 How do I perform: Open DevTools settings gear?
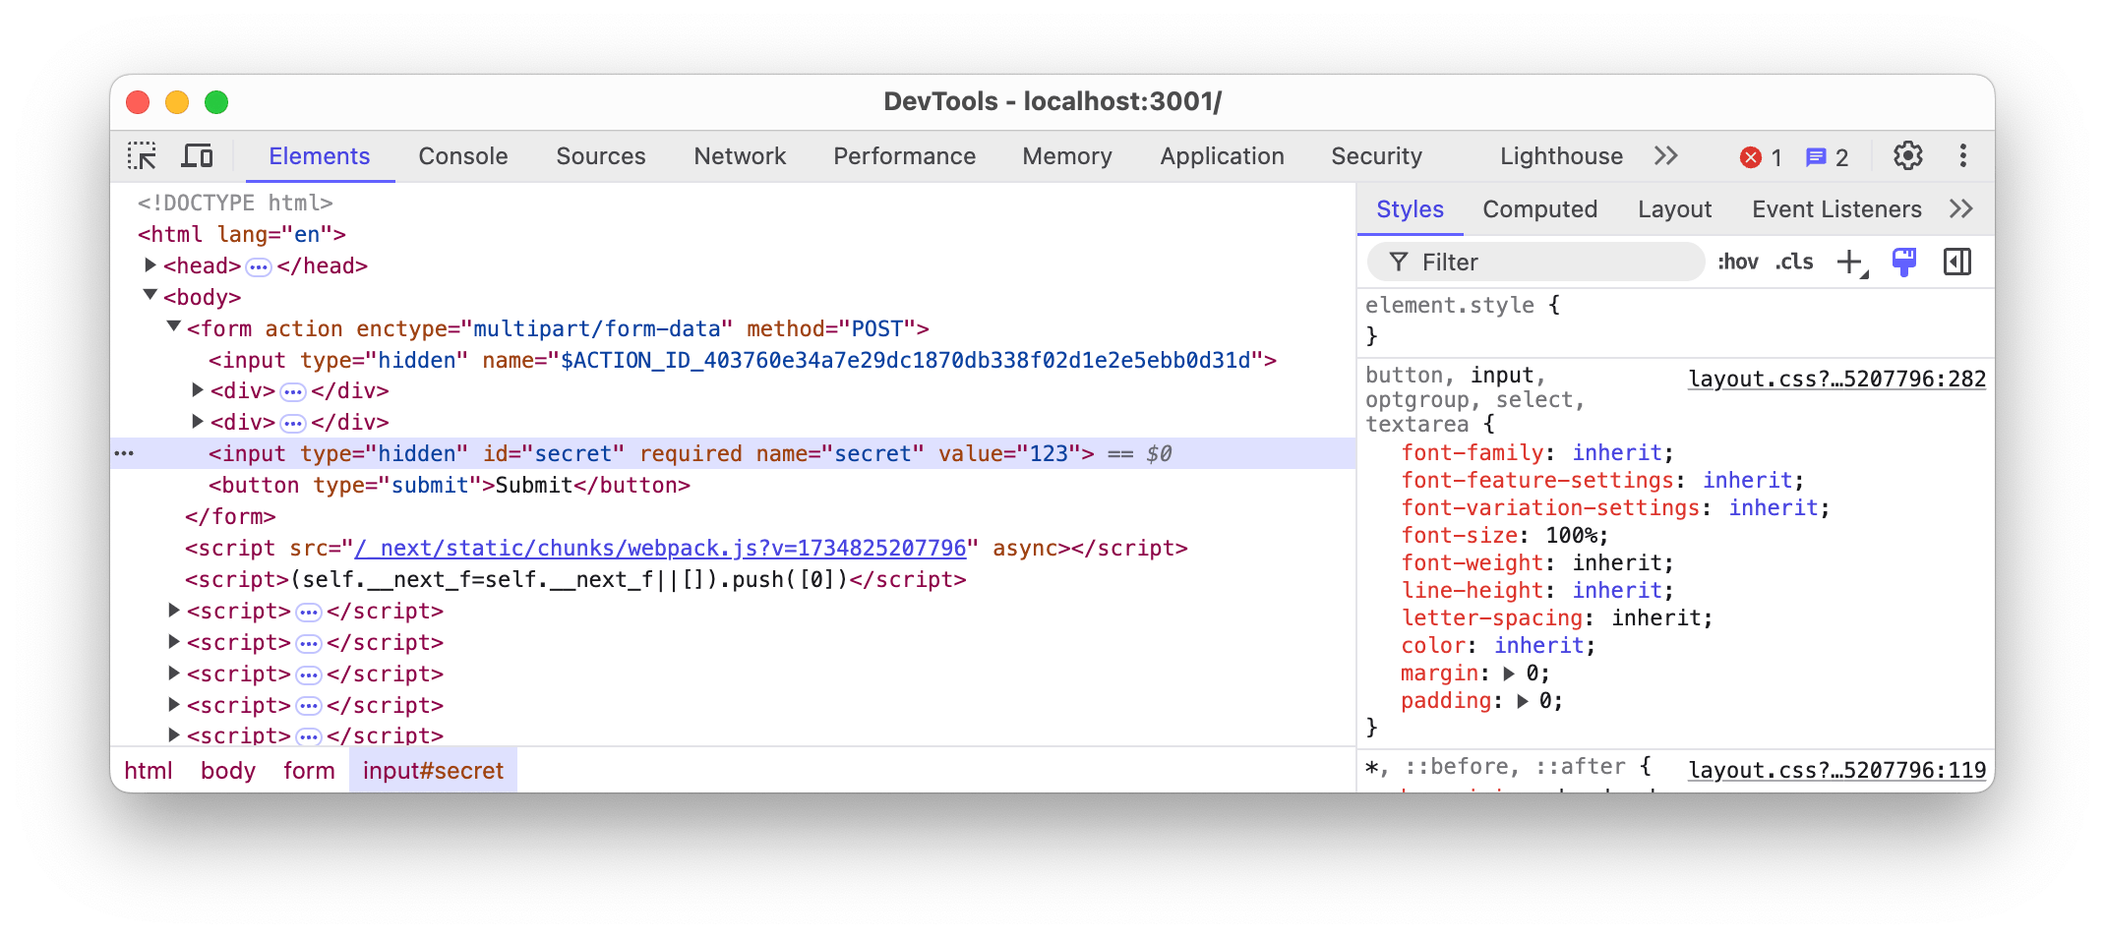click(x=1907, y=156)
